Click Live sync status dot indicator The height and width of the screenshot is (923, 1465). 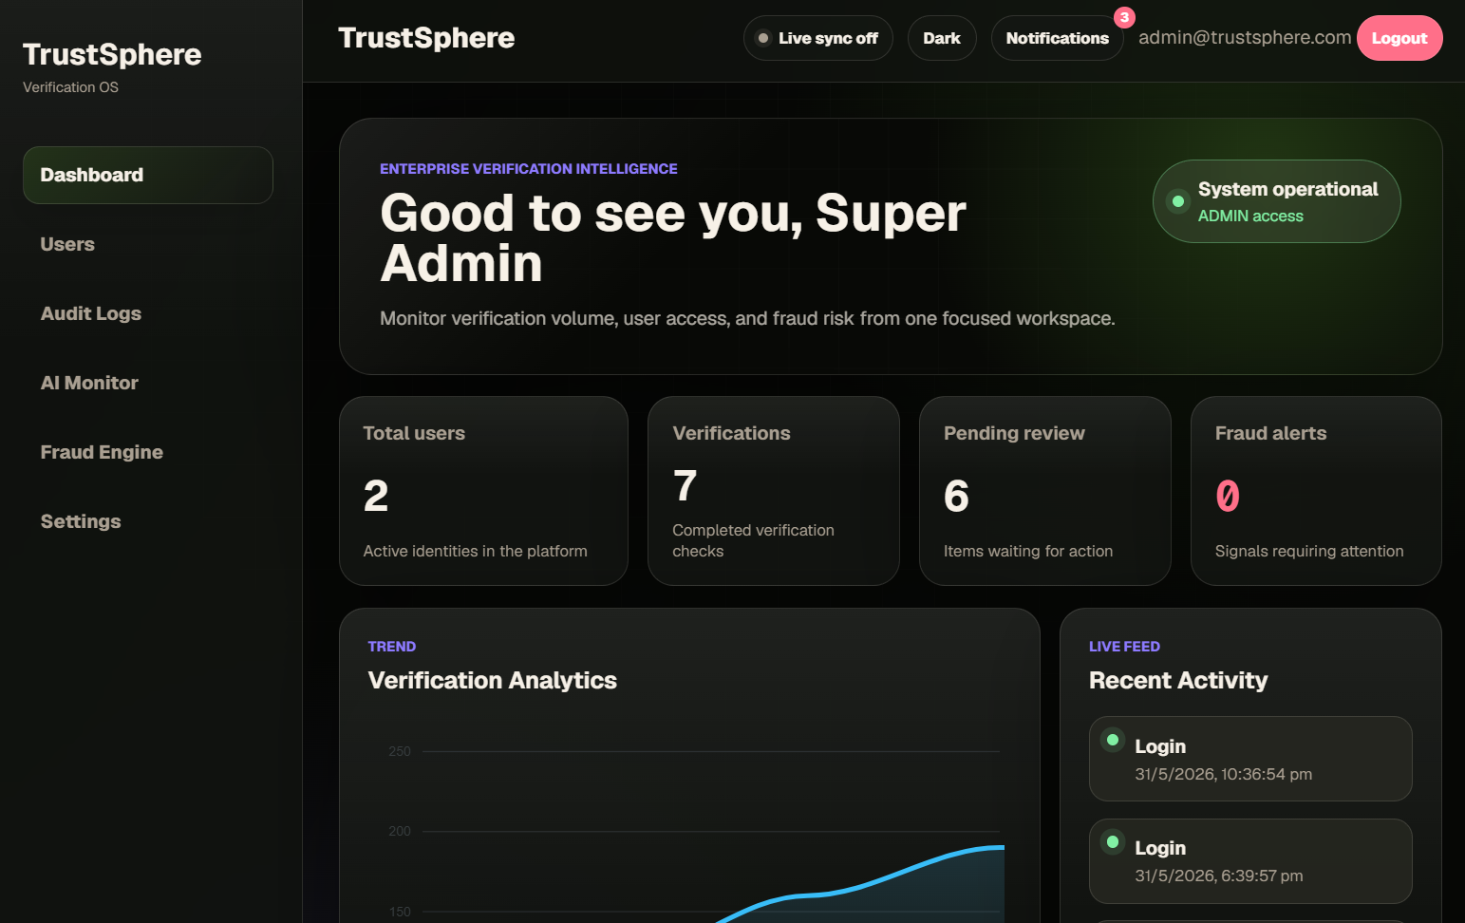(x=762, y=38)
